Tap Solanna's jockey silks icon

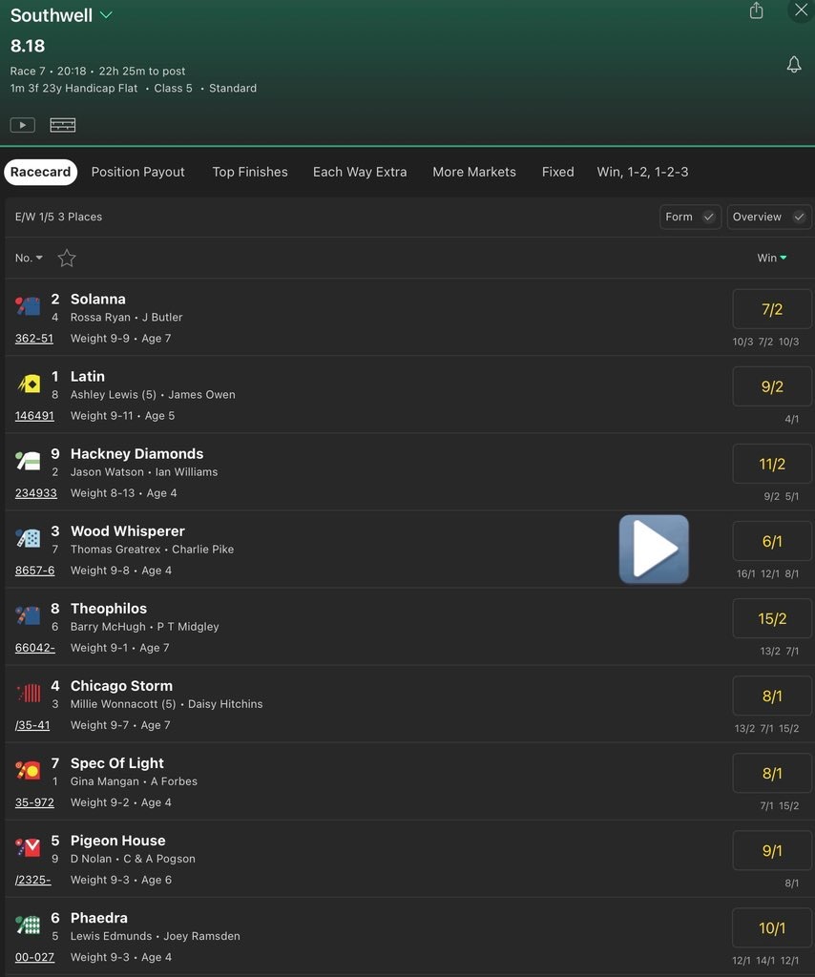[x=28, y=306]
